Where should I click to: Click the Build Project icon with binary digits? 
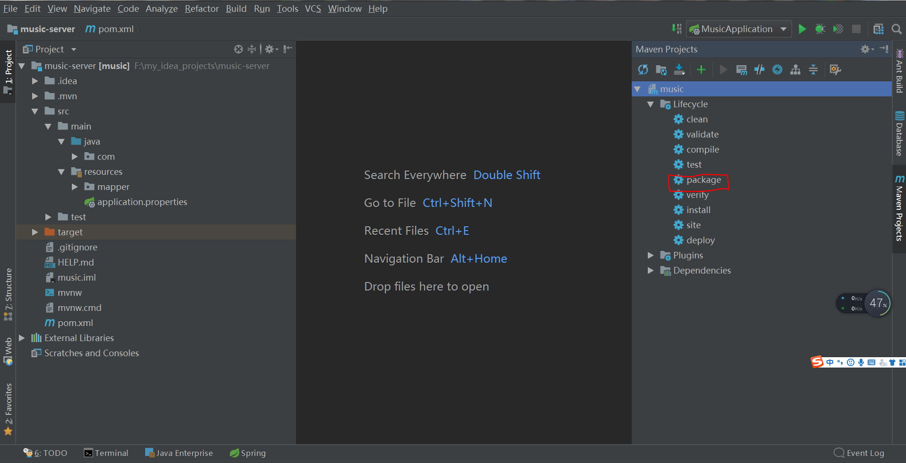tap(677, 29)
